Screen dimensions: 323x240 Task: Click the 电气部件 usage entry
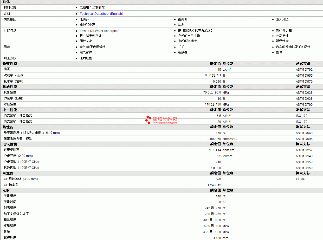pos(86,52)
